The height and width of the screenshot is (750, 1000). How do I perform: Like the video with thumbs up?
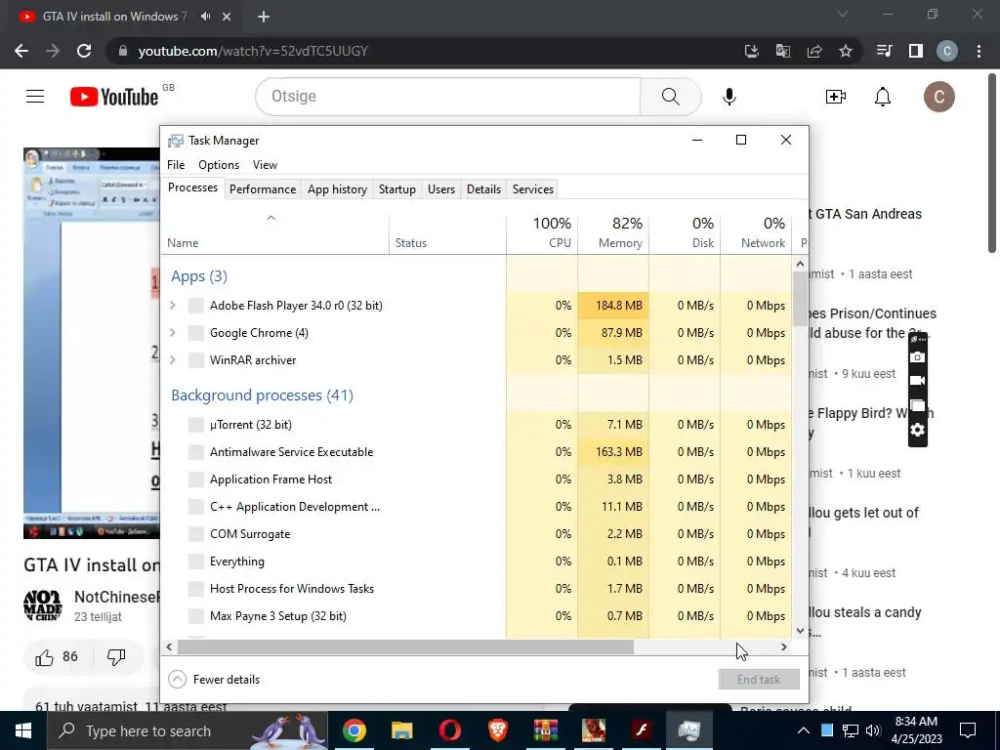click(x=57, y=657)
